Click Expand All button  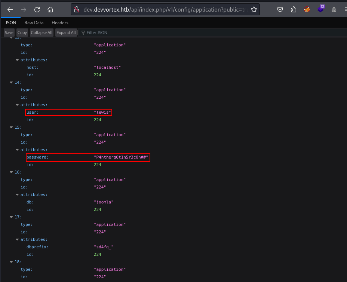click(66, 33)
